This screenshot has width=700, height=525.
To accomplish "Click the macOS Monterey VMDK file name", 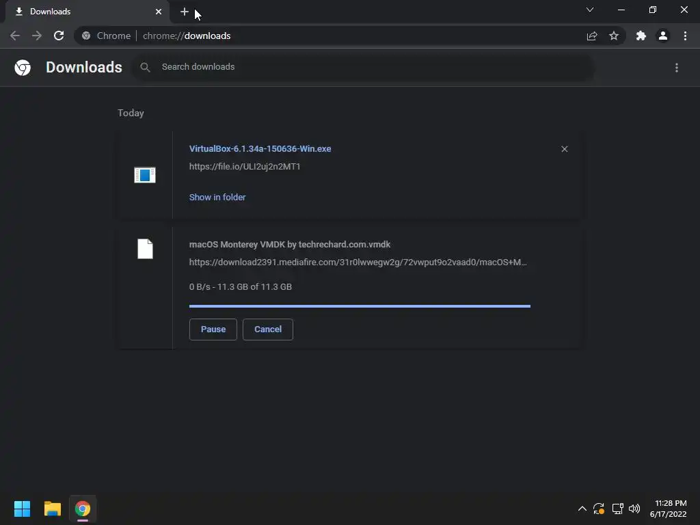I will [290, 245].
